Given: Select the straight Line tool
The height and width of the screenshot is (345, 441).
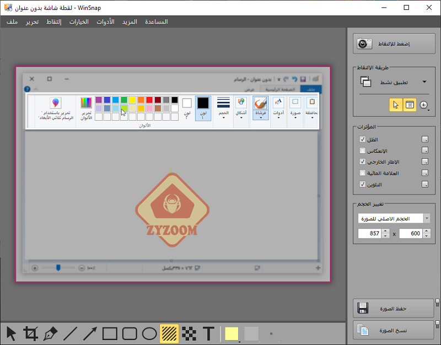Looking at the screenshot, I should tap(70, 334).
